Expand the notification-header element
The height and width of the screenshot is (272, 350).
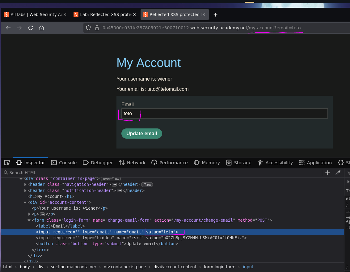point(25,190)
